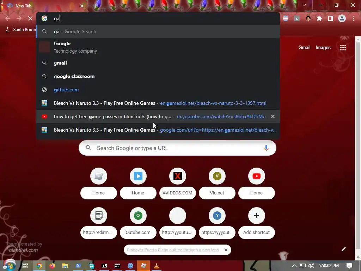Pick the google classroom suggestion
The image size is (361, 271).
click(x=158, y=76)
